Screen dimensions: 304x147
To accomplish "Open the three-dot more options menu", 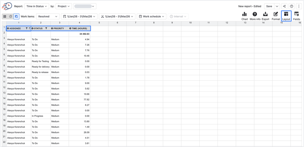I will pyautogui.click(x=299, y=6).
